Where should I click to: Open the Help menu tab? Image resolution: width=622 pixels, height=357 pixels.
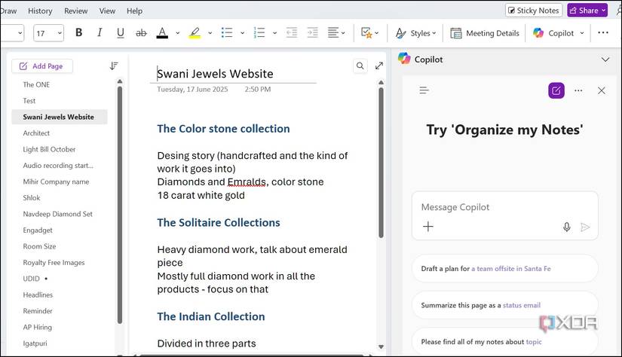coord(134,11)
